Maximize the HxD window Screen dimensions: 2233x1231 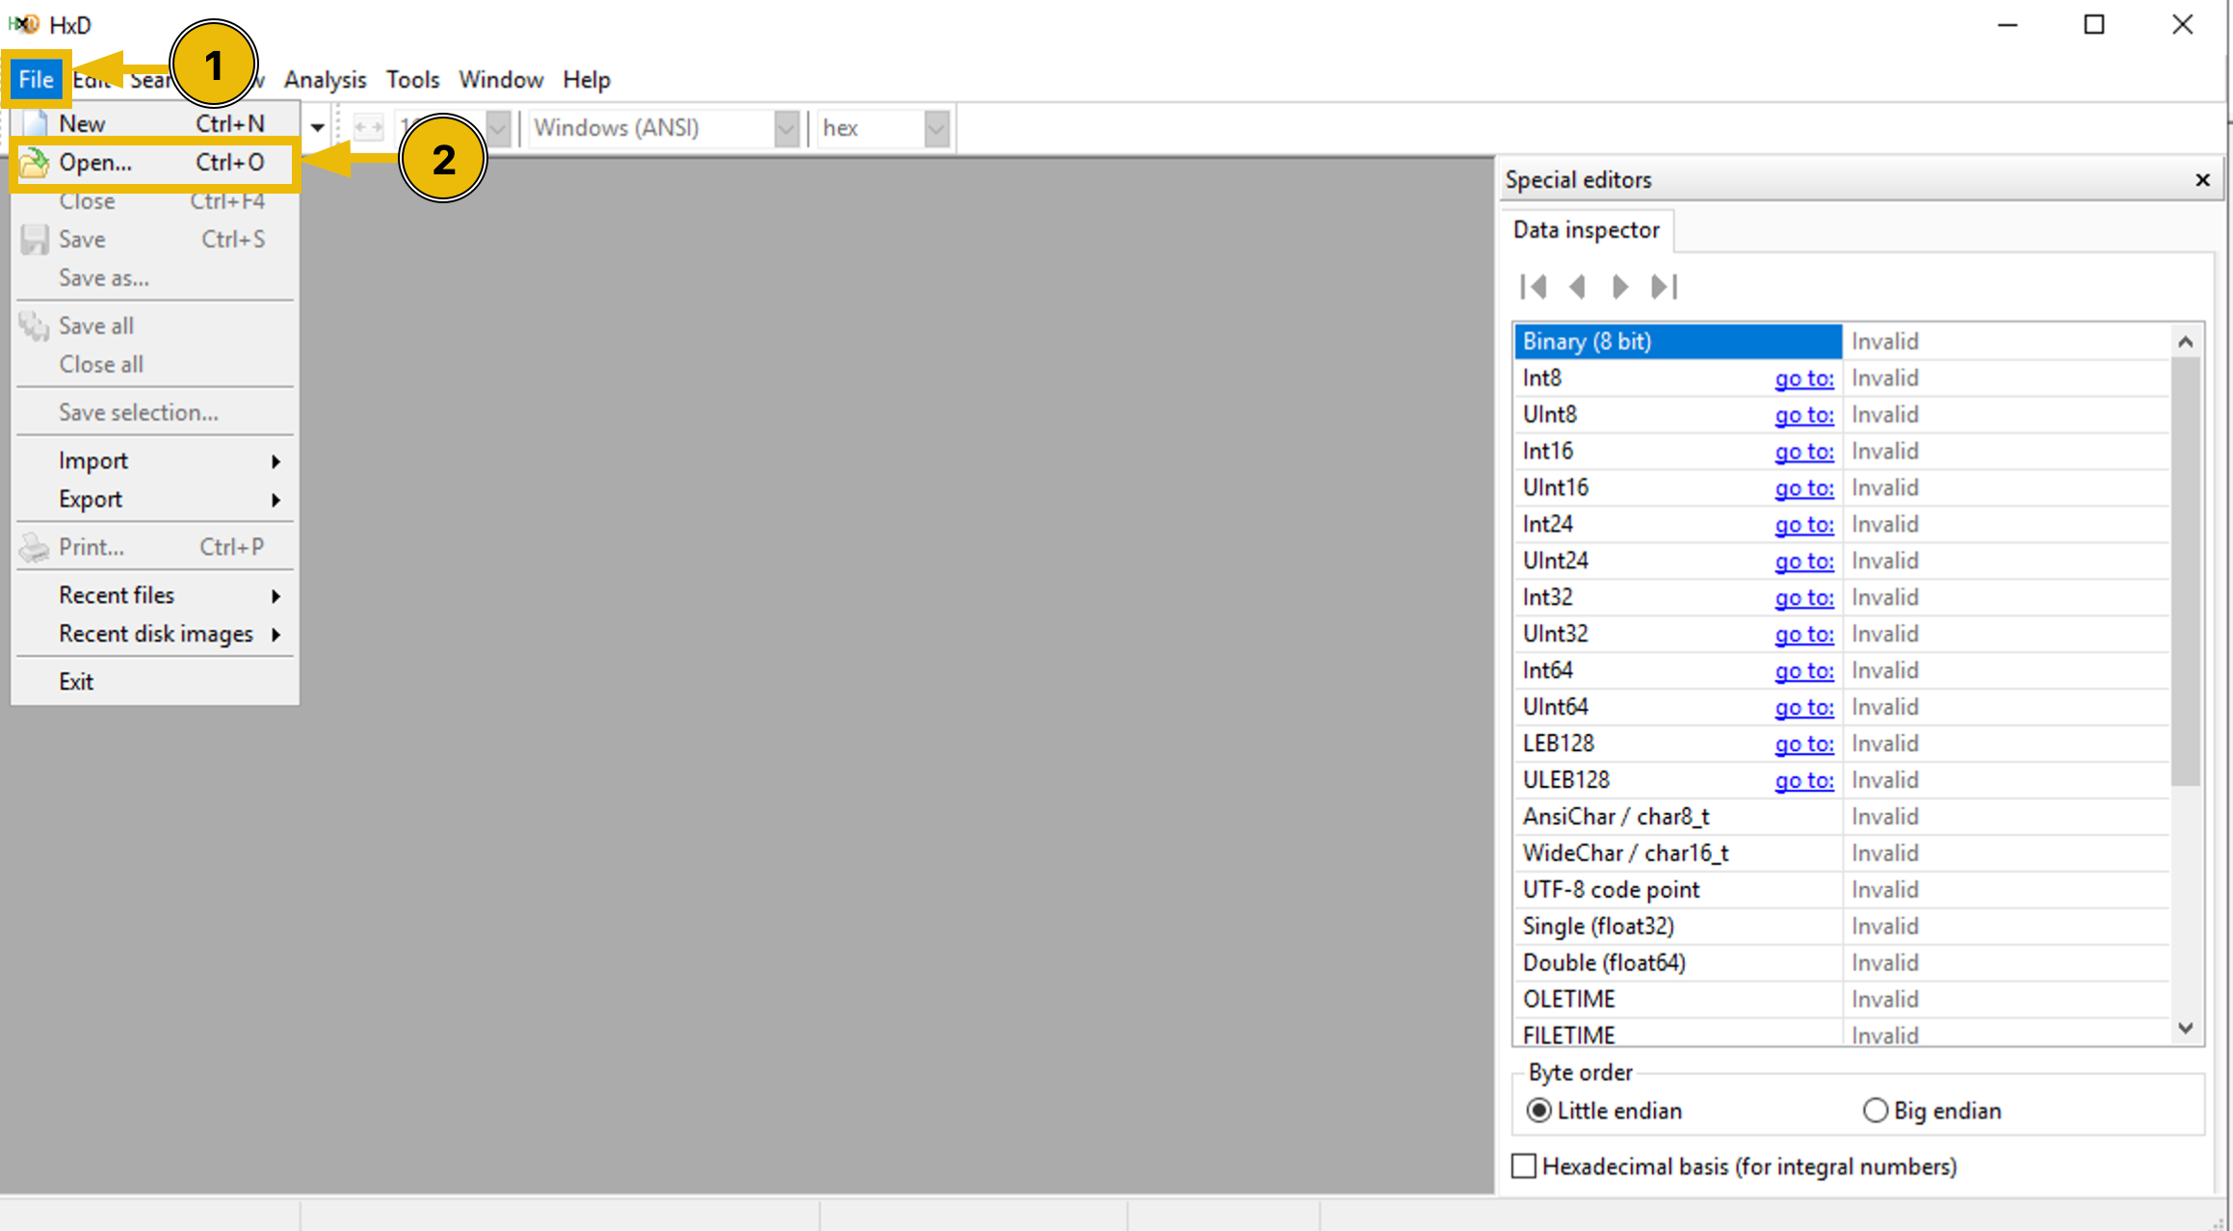tap(2094, 25)
